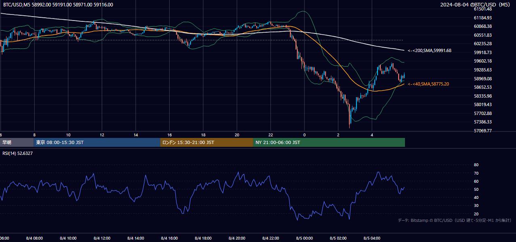The height and width of the screenshot is (242, 516).
Task: Click hour label 4 under price chart
Action: (372, 135)
